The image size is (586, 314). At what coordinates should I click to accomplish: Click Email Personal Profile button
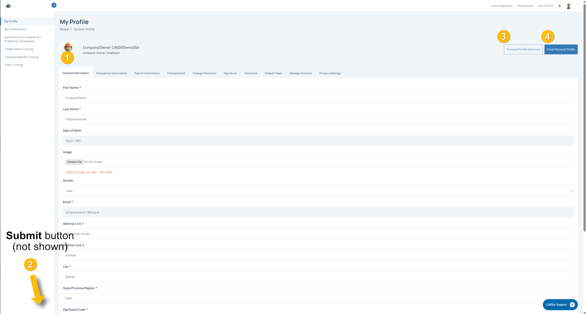click(x=561, y=50)
